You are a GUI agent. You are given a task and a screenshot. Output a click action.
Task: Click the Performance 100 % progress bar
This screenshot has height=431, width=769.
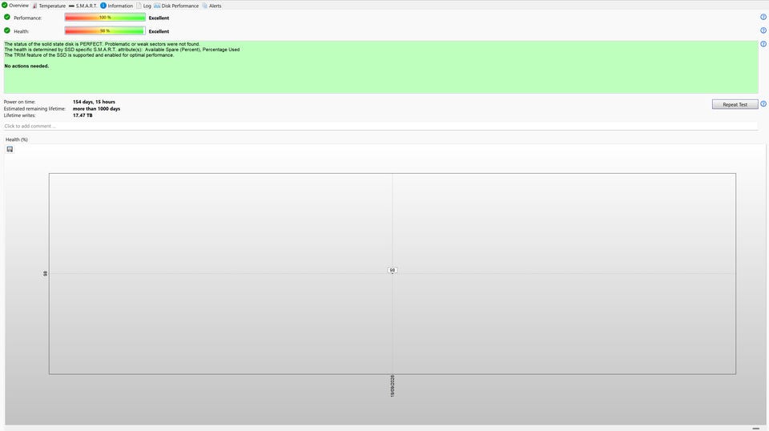(x=105, y=18)
